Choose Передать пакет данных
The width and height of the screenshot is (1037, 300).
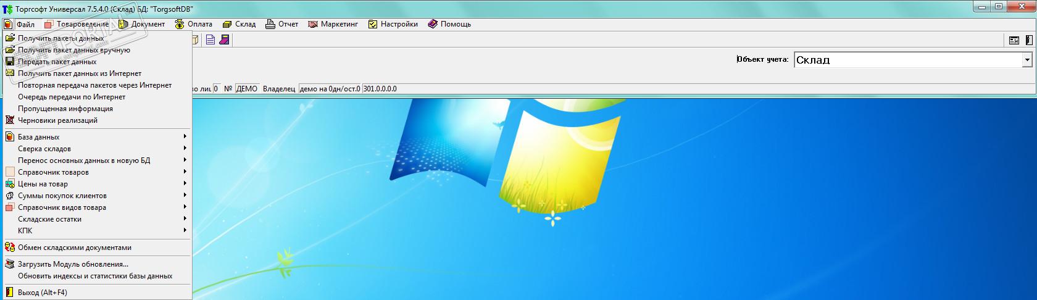click(97, 62)
